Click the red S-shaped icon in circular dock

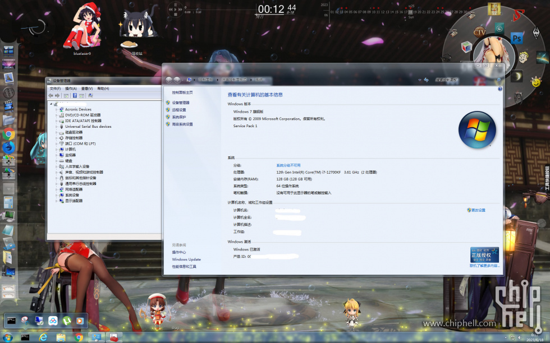[x=518, y=16]
